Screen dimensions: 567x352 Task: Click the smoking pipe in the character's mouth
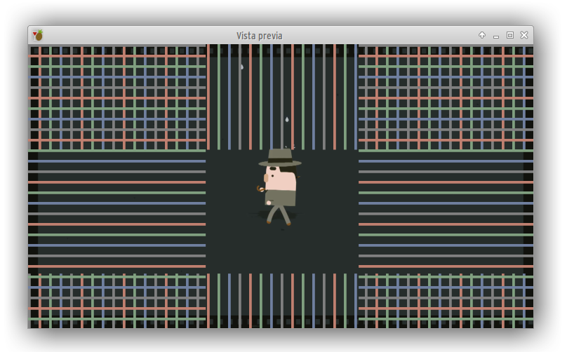(261, 188)
